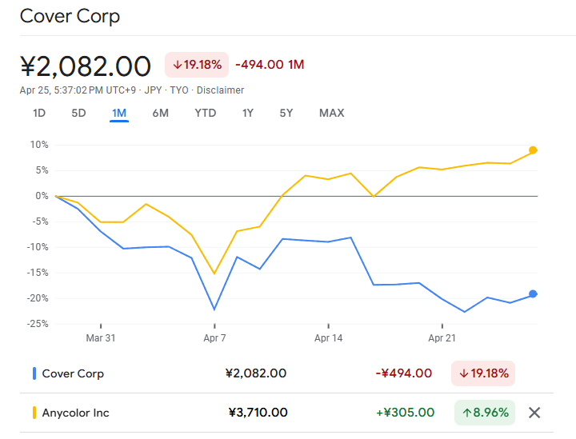Click the blue Cover Corp legend swatch
The height and width of the screenshot is (439, 576).
coord(34,373)
